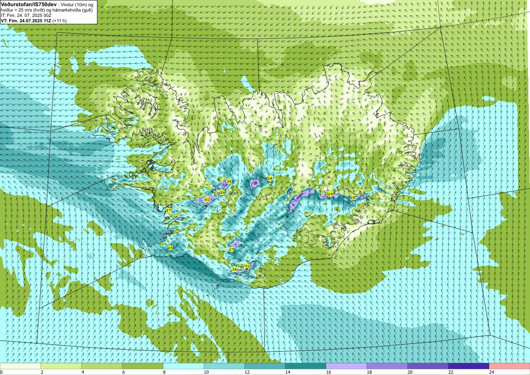The height and width of the screenshot is (375, 530).
Task: Click the 22–24 dark indigo legend swatch
Action: click(x=469, y=366)
